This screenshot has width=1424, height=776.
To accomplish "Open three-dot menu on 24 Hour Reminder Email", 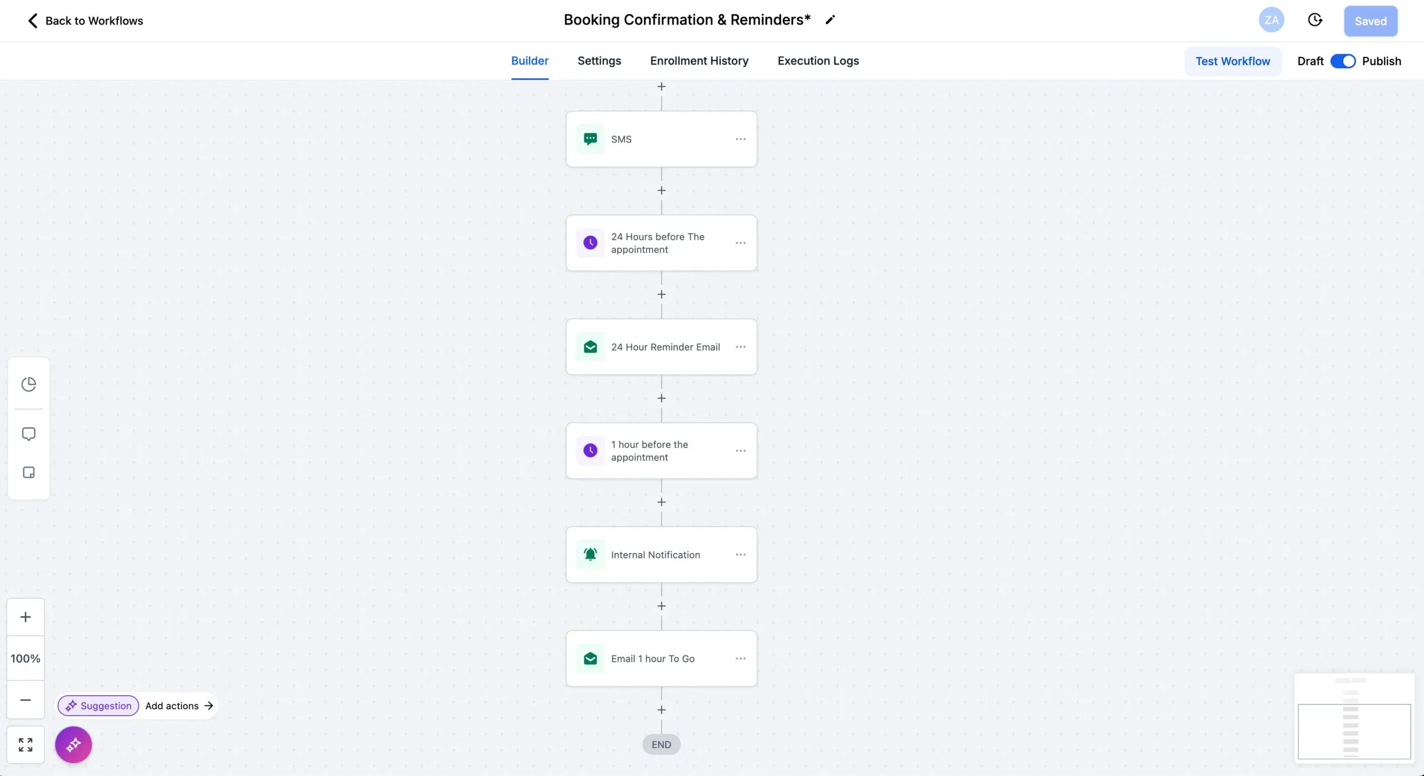I will click(x=740, y=347).
